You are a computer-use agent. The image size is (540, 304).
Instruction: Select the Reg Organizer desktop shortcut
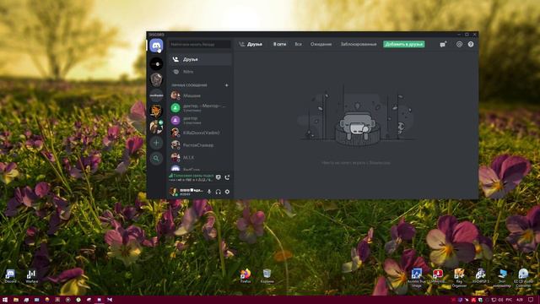tap(459, 278)
